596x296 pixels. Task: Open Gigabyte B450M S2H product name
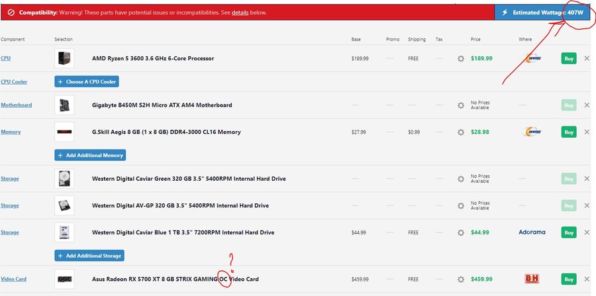coord(162,105)
